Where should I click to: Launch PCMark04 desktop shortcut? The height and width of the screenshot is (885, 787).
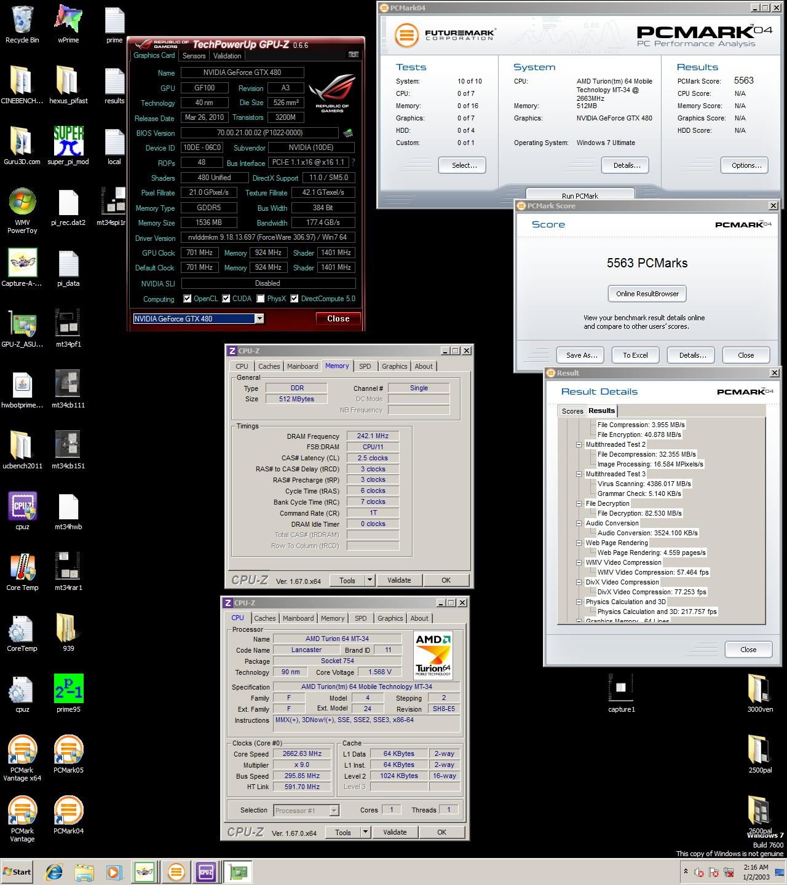(68, 816)
